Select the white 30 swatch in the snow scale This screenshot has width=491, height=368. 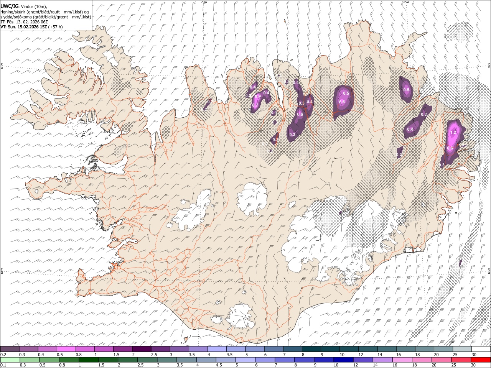pos(481,349)
